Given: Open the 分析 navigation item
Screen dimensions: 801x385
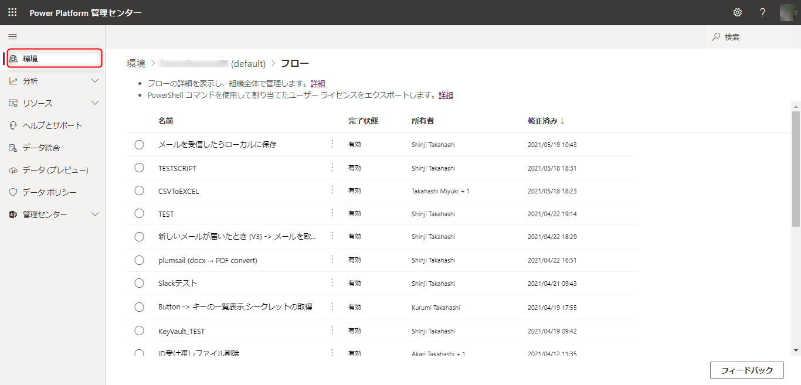Looking at the screenshot, I should click(x=53, y=81).
